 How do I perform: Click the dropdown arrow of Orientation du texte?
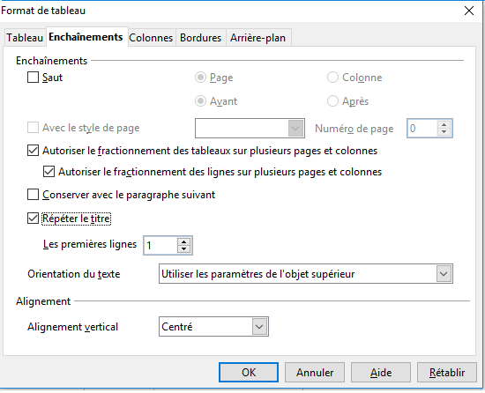pyautogui.click(x=444, y=274)
